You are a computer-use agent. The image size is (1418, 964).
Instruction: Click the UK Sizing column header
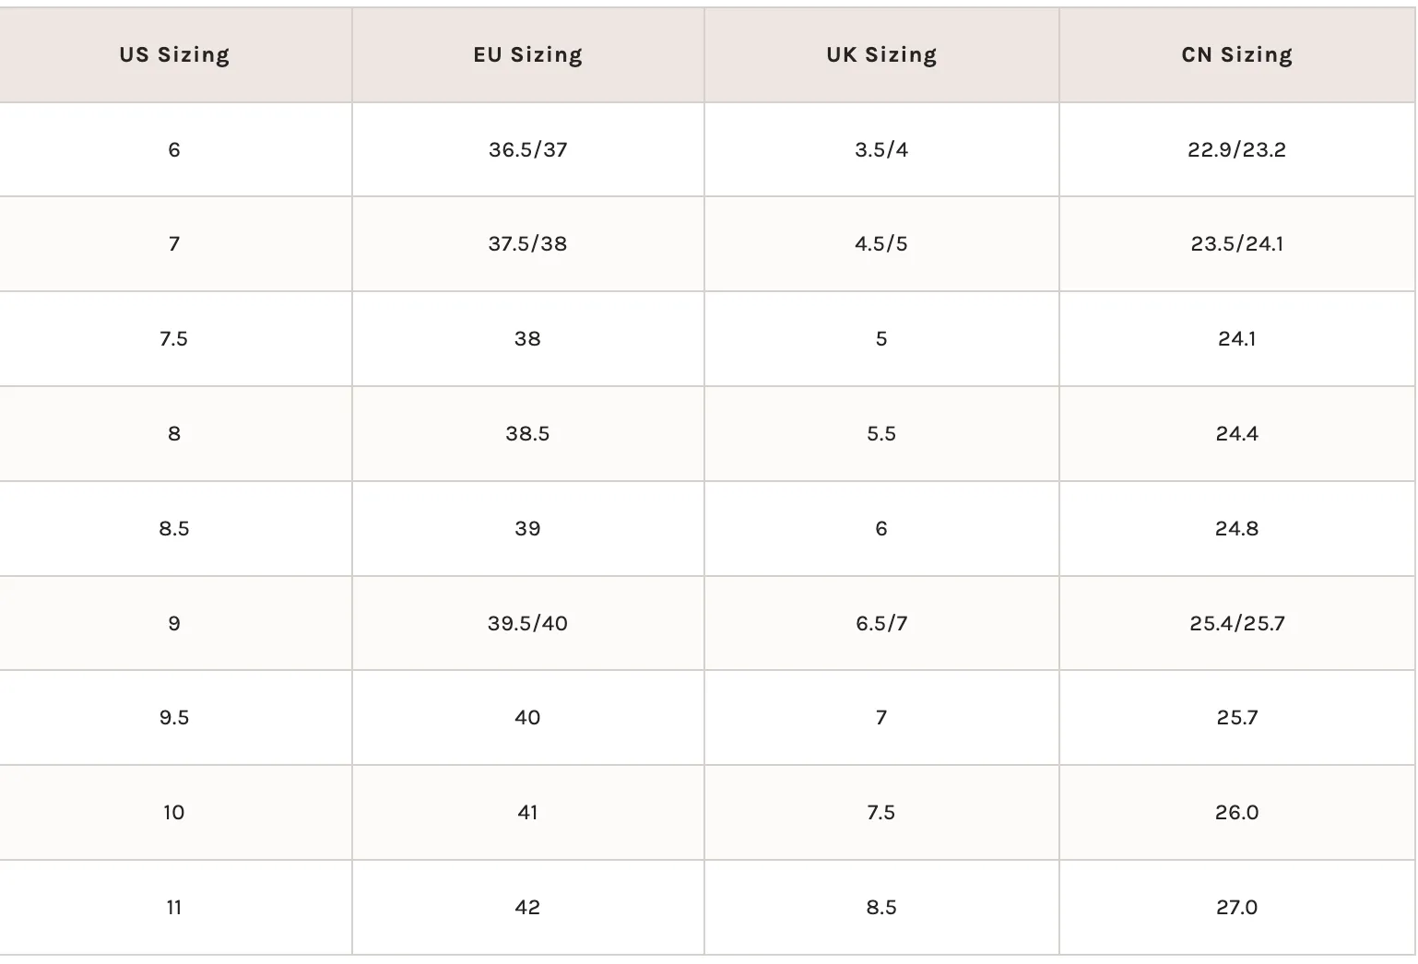pos(882,55)
